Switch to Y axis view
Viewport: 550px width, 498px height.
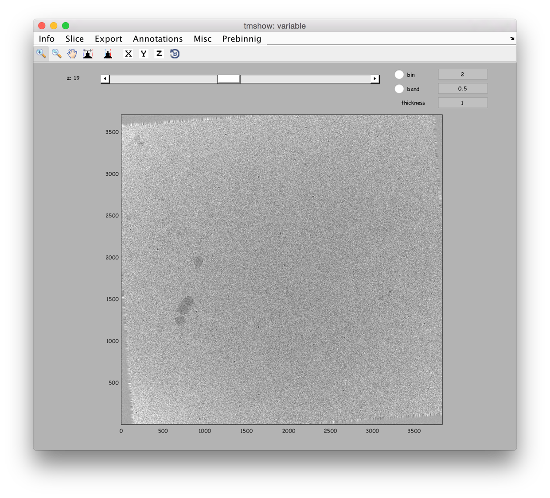click(144, 54)
